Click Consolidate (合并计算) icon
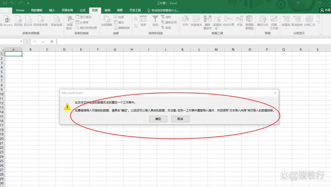The height and width of the screenshot is (187, 331). point(229,21)
